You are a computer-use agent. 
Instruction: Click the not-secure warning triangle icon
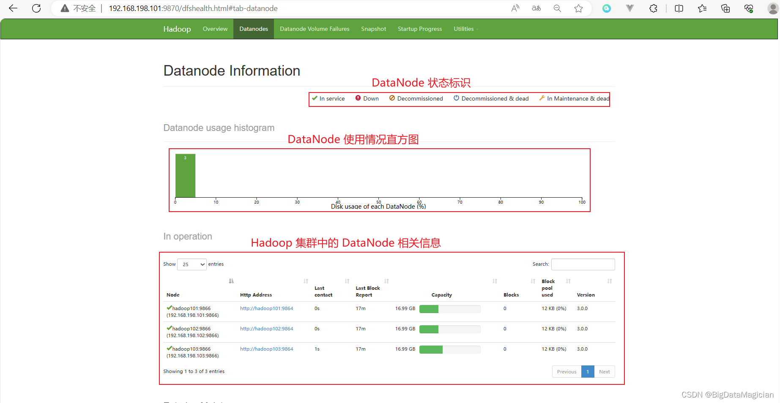click(65, 8)
